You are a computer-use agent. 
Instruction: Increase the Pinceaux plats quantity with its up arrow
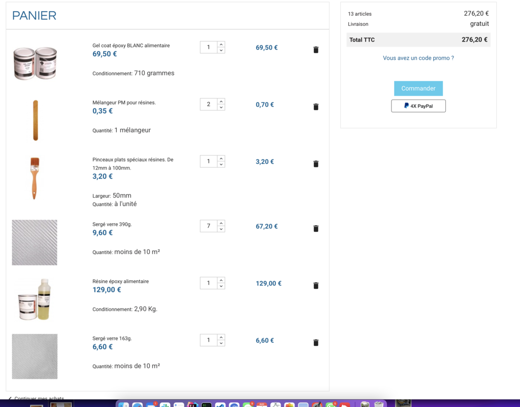pyautogui.click(x=221, y=158)
